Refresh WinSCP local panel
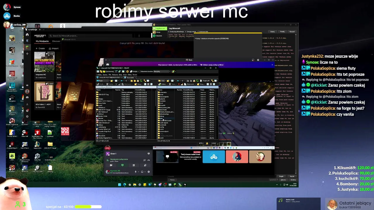This screenshot has width=374, height=210. (x=141, y=81)
